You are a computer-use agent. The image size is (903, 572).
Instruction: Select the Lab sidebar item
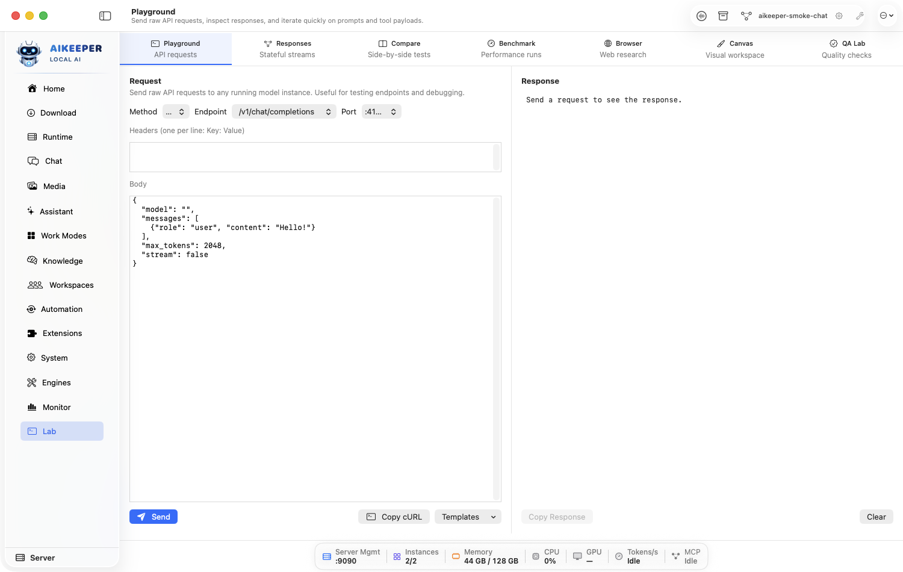point(62,431)
